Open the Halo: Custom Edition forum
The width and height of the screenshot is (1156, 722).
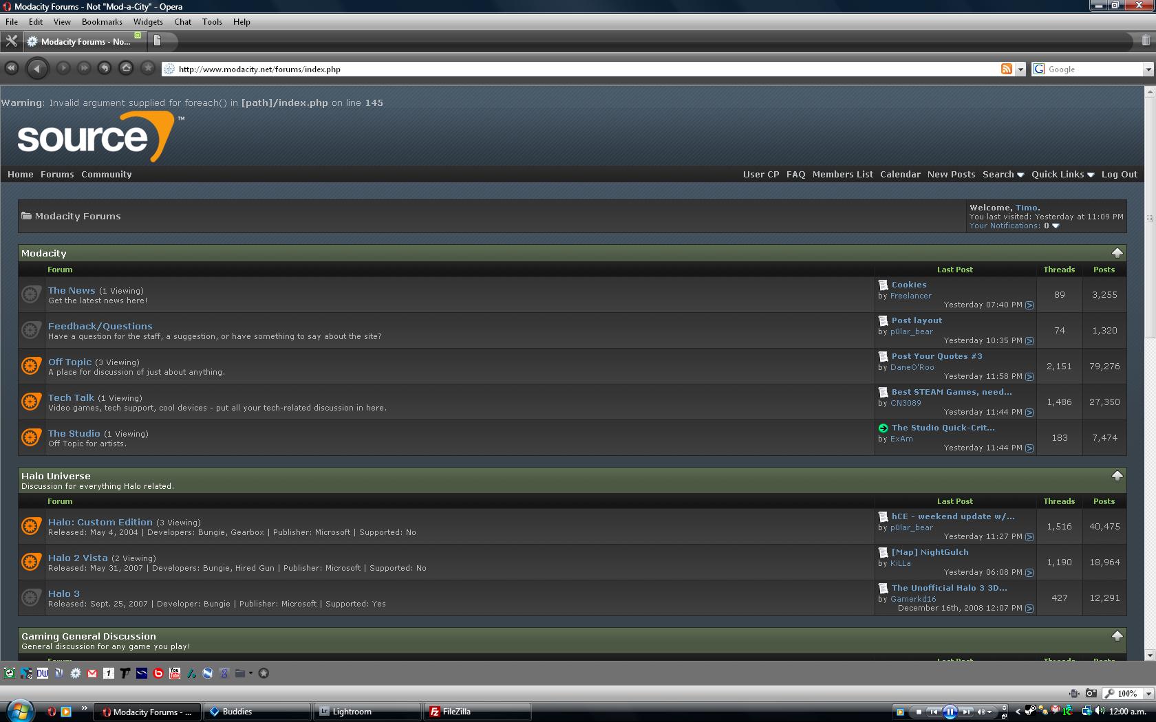(x=100, y=522)
